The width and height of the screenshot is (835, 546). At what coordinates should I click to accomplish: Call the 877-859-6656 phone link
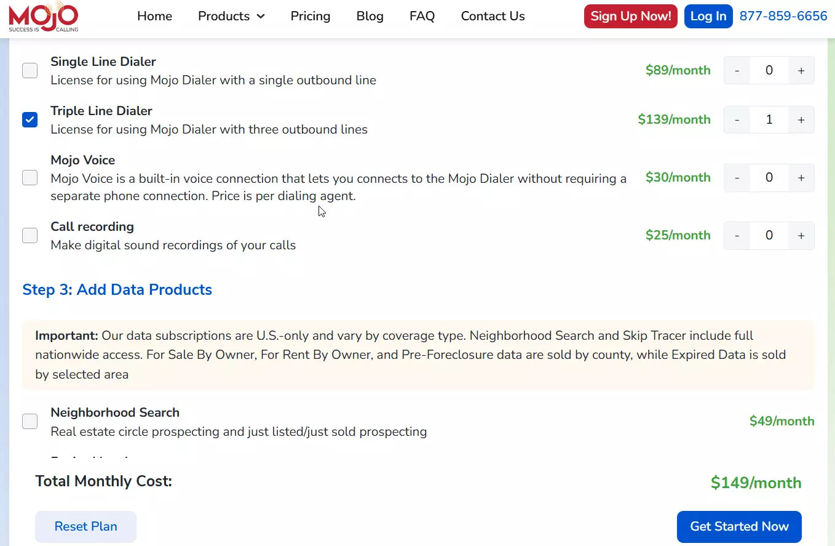coord(783,16)
